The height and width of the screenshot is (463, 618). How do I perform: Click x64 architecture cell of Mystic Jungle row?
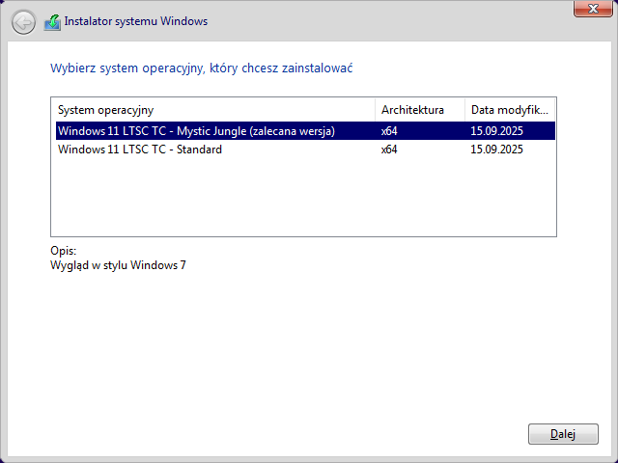[x=389, y=131]
